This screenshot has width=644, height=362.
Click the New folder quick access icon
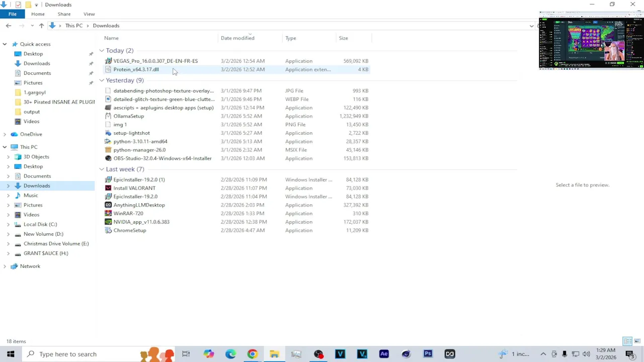click(x=28, y=5)
